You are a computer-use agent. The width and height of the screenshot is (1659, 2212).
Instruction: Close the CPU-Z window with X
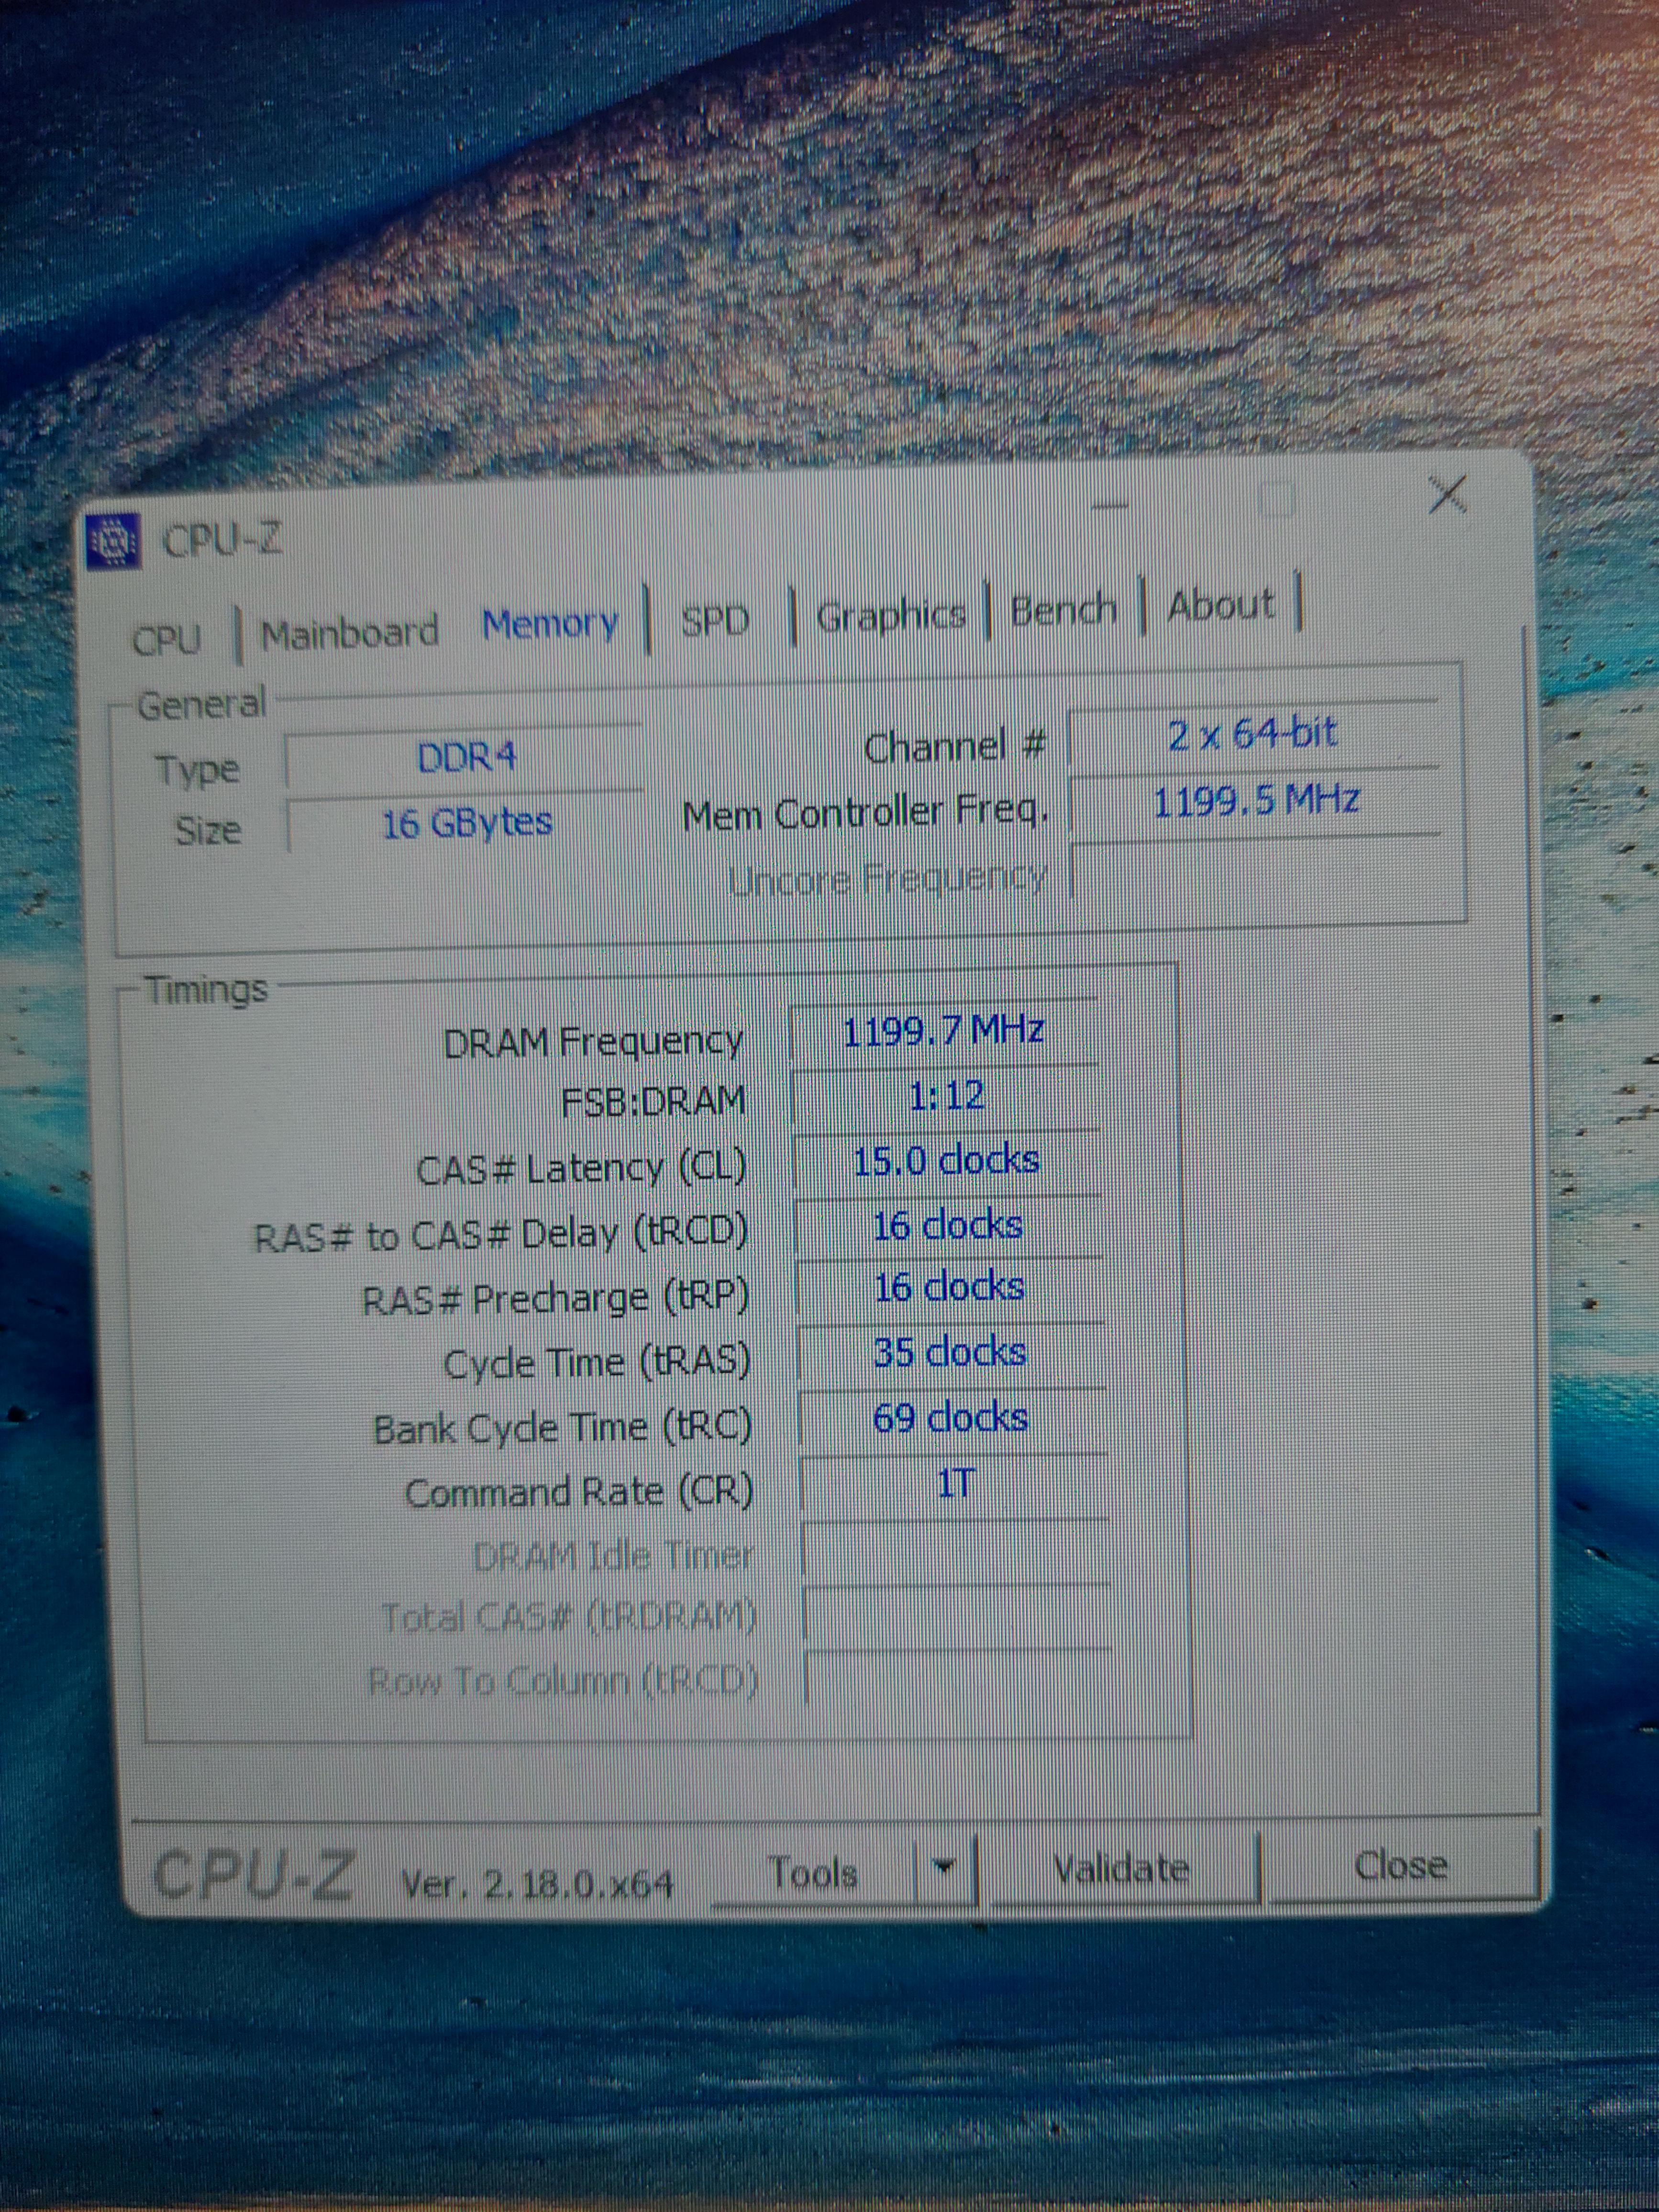(x=1446, y=495)
